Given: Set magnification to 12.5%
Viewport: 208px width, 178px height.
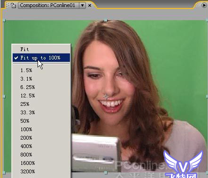Looking at the screenshot, I should pyautogui.click(x=41, y=96).
